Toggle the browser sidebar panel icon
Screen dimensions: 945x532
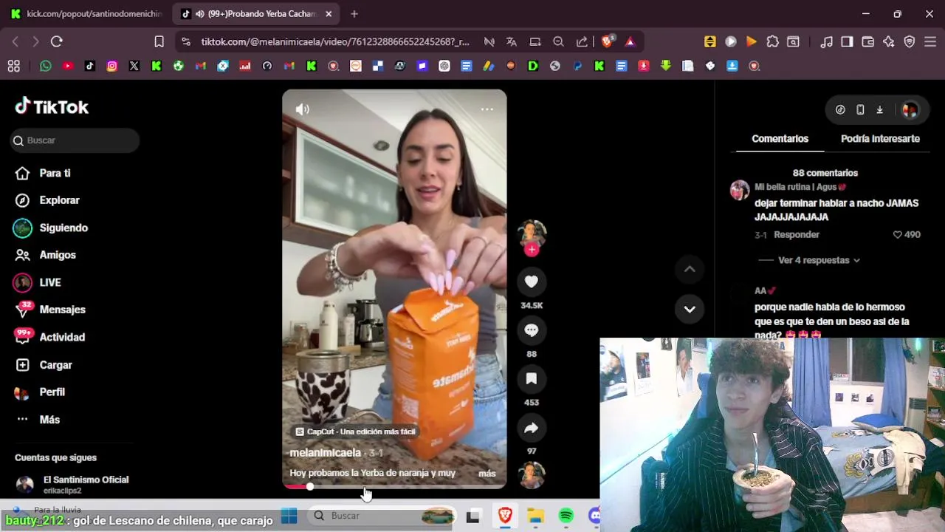[847, 42]
